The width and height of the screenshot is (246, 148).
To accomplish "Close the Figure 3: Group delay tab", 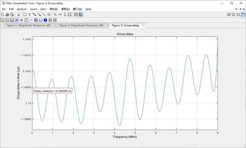I will [143, 26].
